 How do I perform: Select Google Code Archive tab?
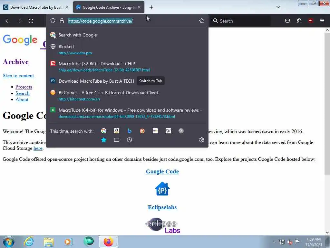click(x=109, y=7)
